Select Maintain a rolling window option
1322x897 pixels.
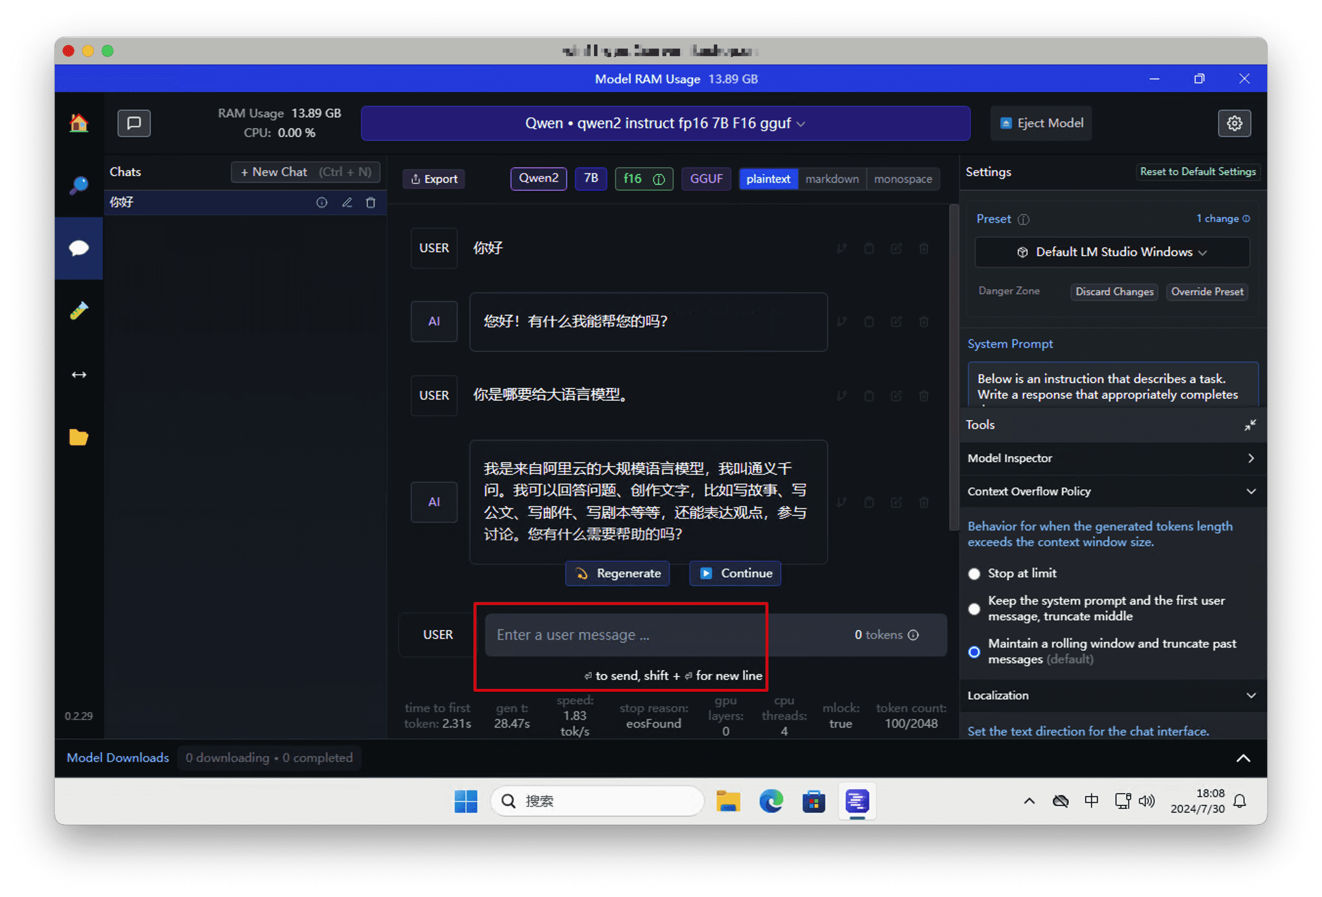[974, 651]
